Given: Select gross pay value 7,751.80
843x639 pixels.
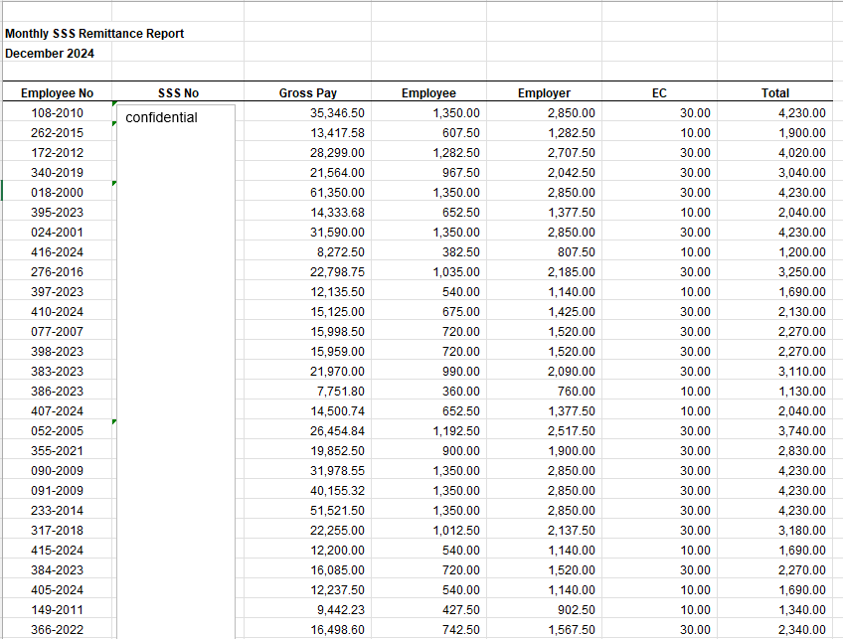Looking at the screenshot, I should tap(340, 392).
